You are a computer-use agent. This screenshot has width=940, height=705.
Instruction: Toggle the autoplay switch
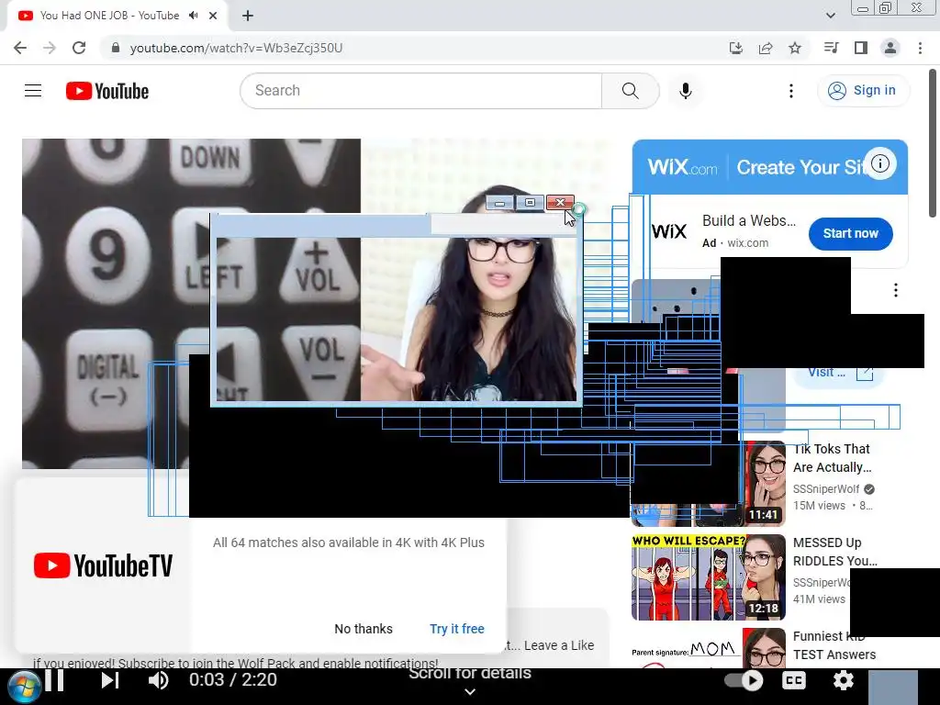coord(744,680)
